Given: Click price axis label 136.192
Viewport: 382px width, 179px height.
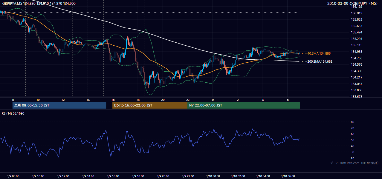Looking at the screenshot, I should 357,7.
